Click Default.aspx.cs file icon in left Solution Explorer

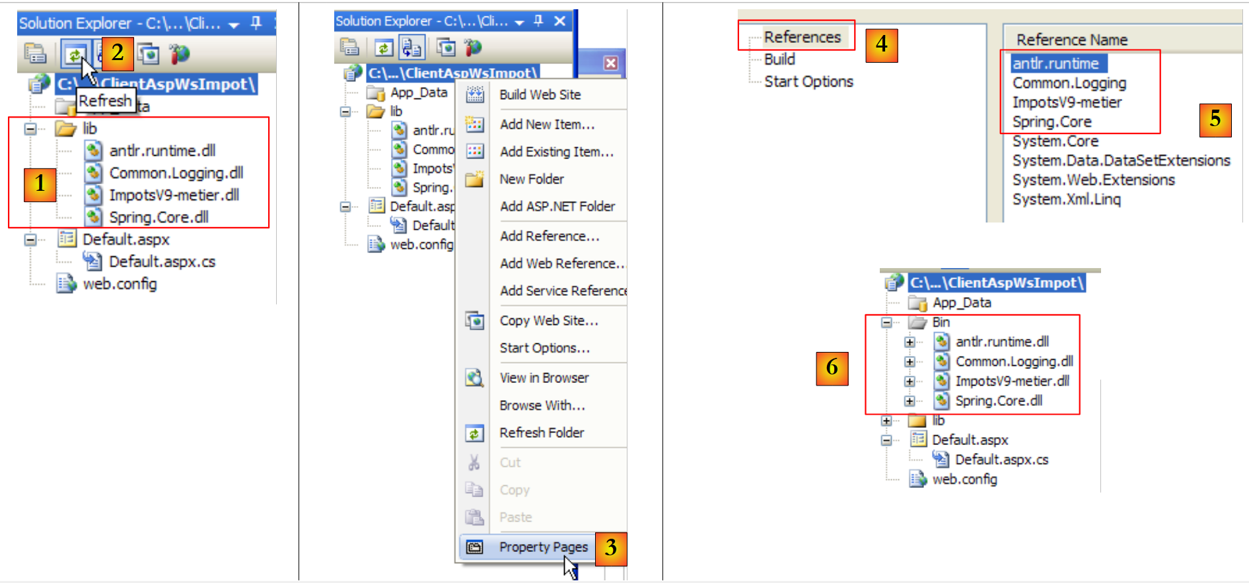tap(92, 262)
